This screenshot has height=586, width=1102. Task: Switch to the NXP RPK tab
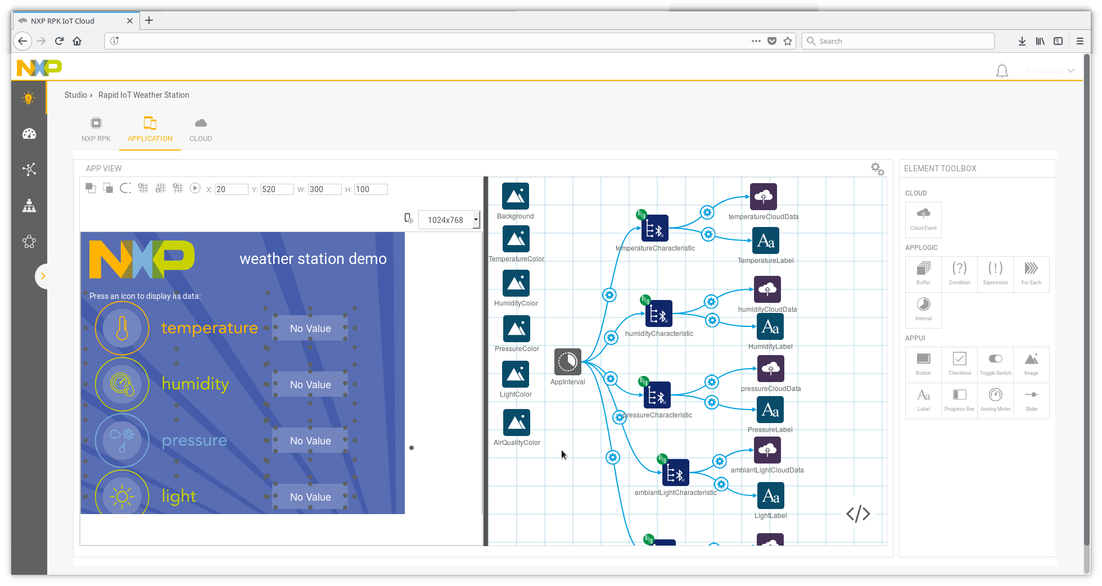(x=96, y=130)
